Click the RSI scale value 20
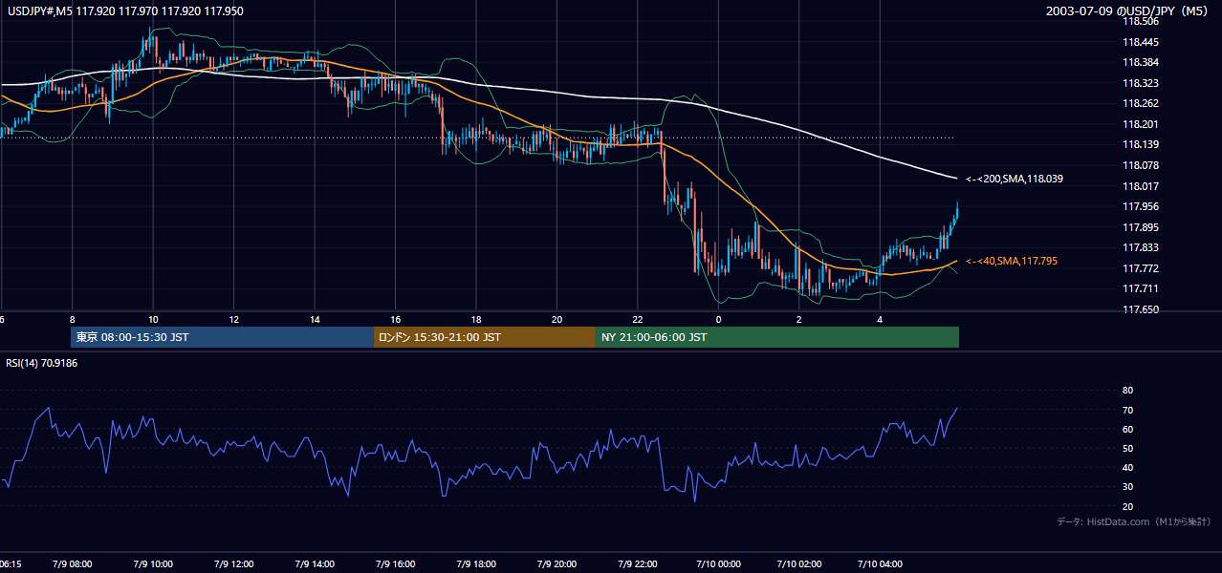Viewport: 1222px width, 573px height. (x=1127, y=506)
